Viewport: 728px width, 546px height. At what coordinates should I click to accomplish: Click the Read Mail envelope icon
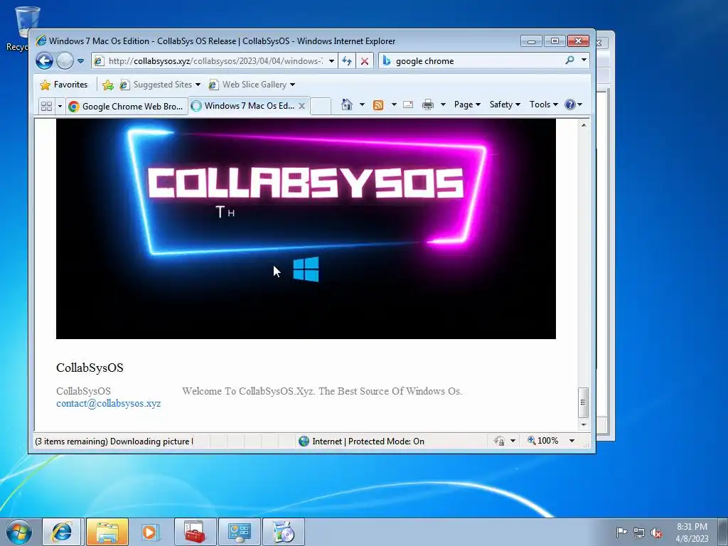click(x=408, y=105)
